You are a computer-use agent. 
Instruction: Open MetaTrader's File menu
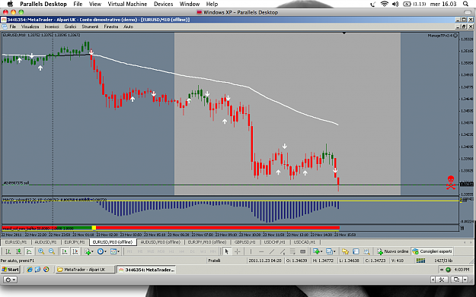13,27
